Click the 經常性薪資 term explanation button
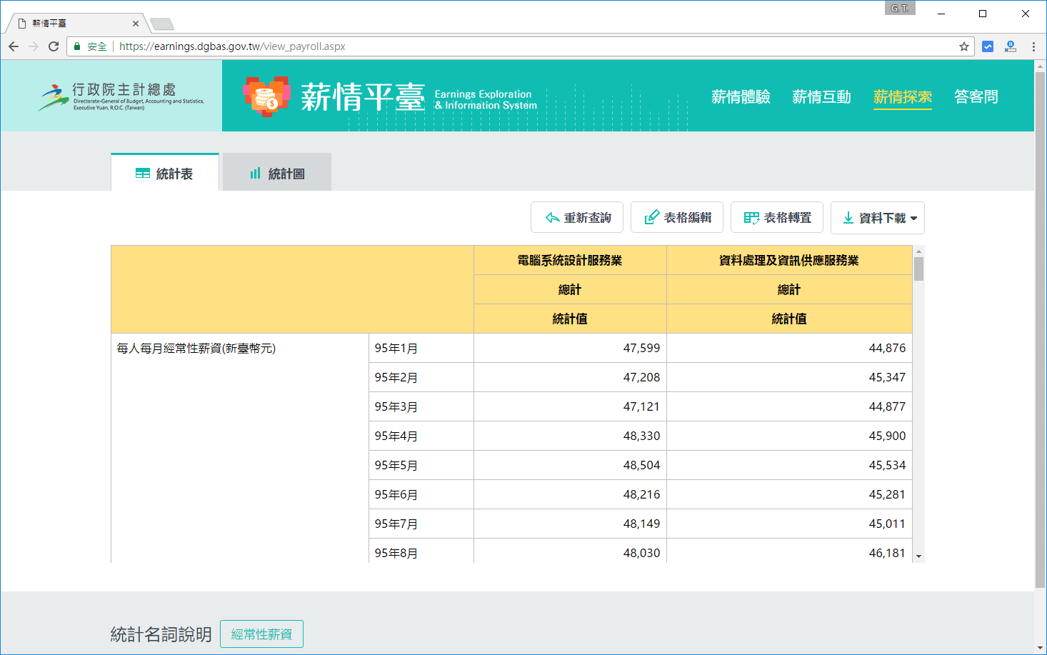This screenshot has height=655, width=1047. (261, 634)
